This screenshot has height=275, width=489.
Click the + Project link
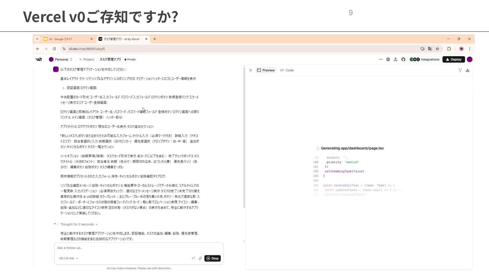coord(87,59)
